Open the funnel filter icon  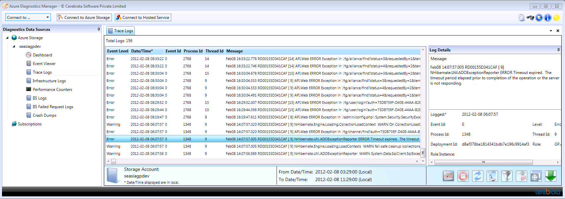(x=507, y=176)
